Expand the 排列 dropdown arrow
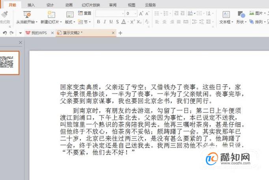 (265, 22)
